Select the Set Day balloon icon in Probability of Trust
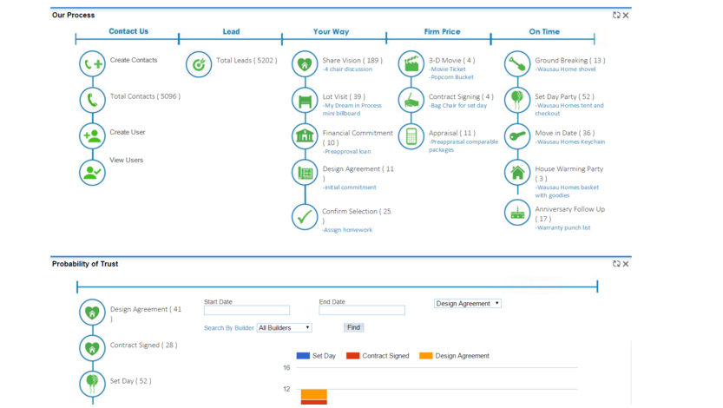The image size is (723, 408). point(92,384)
